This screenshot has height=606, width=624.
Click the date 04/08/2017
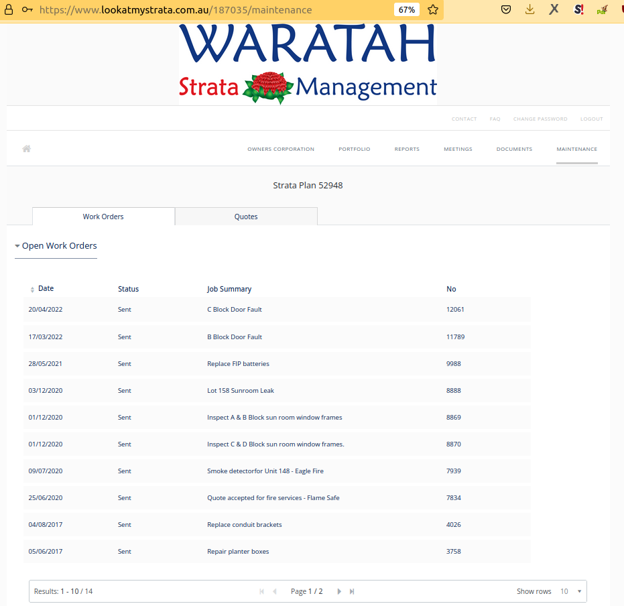[x=46, y=525]
